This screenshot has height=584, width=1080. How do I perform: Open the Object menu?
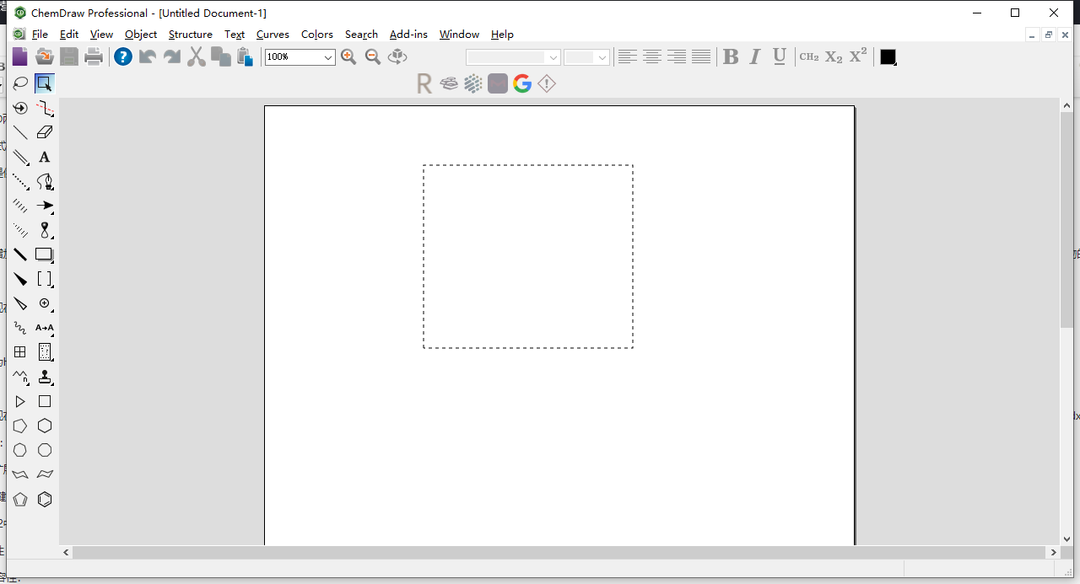click(x=141, y=35)
